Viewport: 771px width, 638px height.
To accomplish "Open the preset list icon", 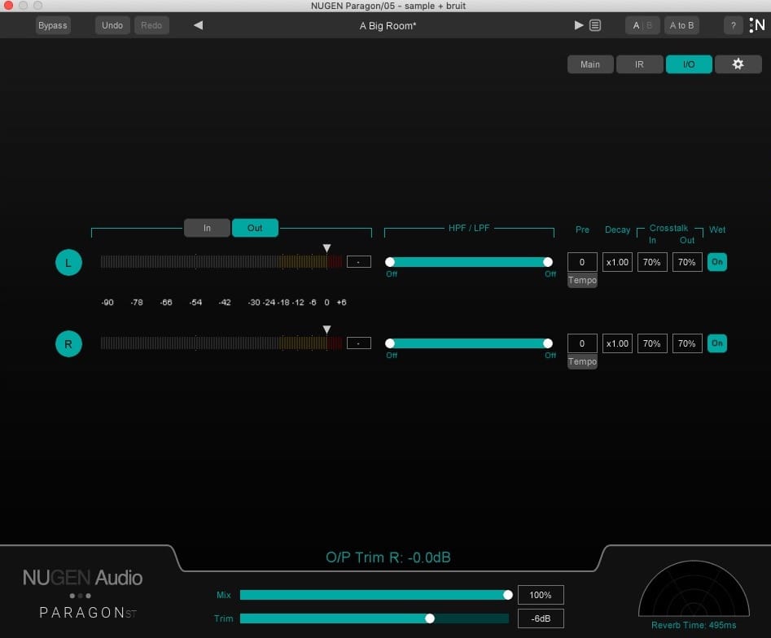I will (x=595, y=25).
